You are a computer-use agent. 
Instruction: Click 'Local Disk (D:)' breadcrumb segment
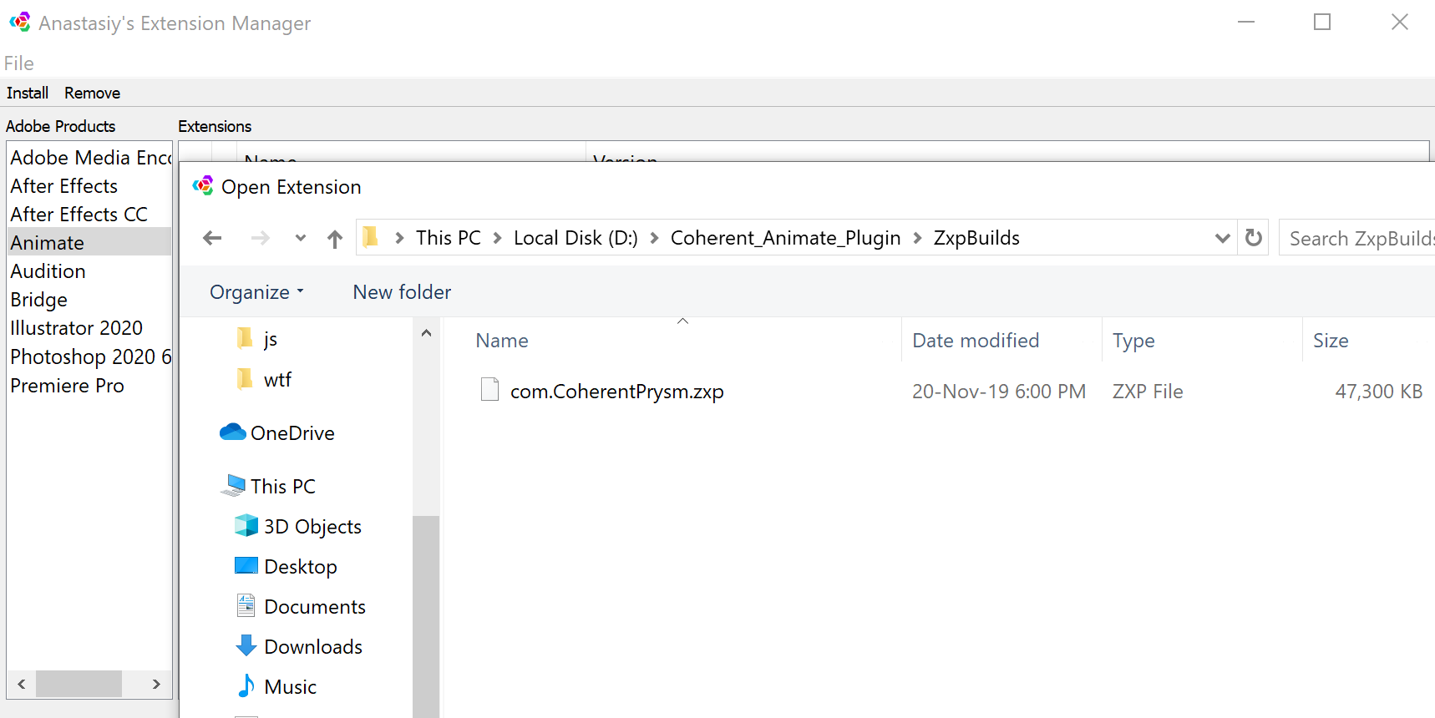pos(576,238)
